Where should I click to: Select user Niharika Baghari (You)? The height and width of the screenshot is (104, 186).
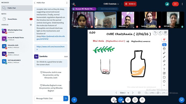pyautogui.click(x=17, y=31)
